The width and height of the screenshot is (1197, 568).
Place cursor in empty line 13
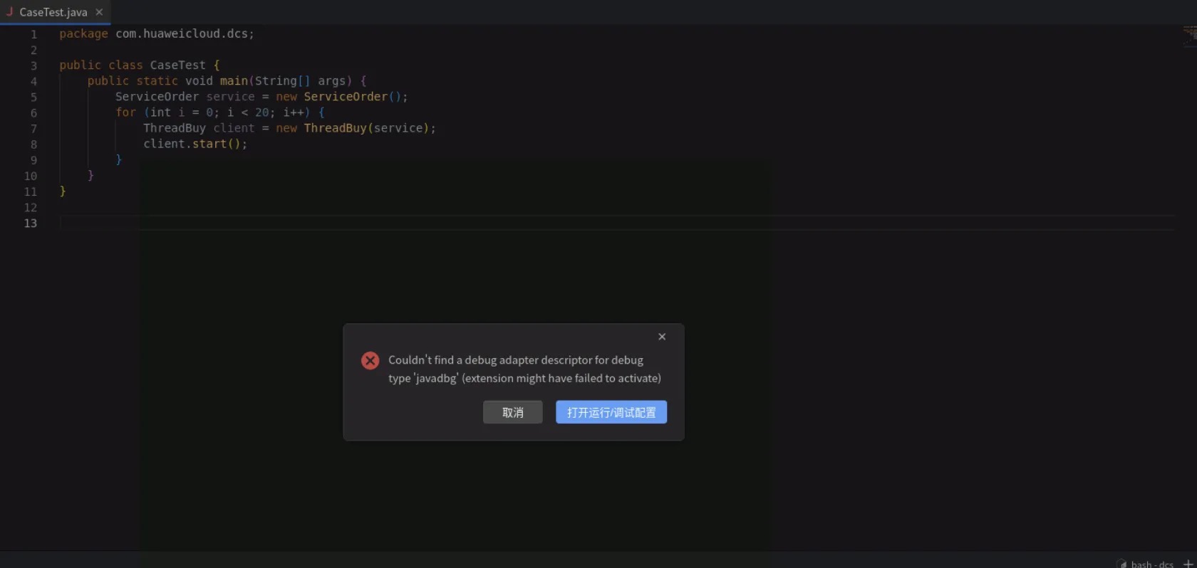(617, 223)
